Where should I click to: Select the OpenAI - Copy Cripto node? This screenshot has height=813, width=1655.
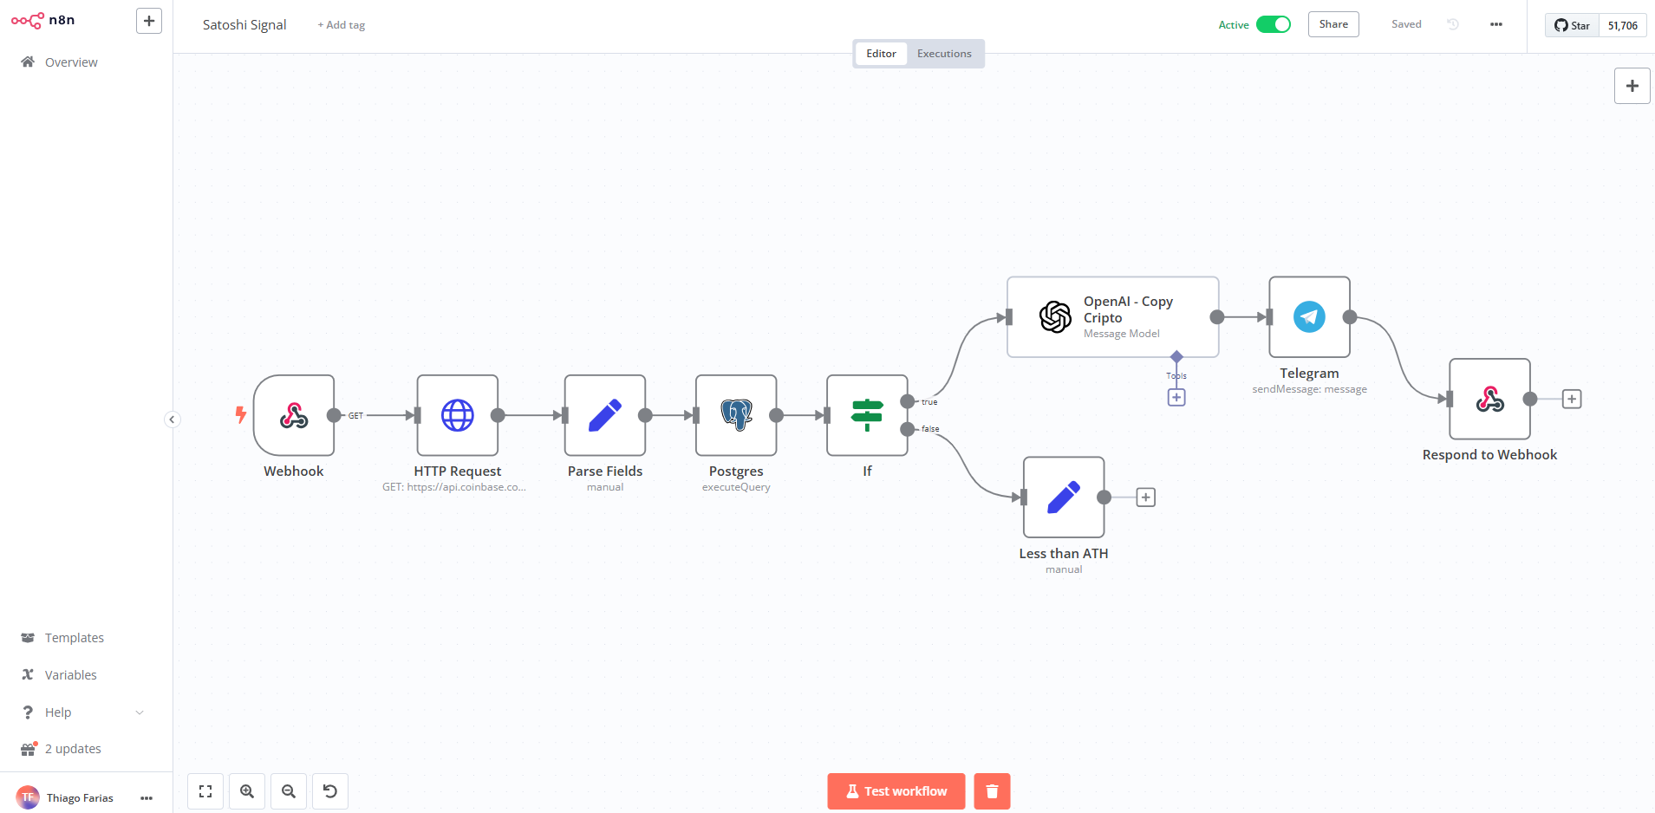coord(1113,317)
